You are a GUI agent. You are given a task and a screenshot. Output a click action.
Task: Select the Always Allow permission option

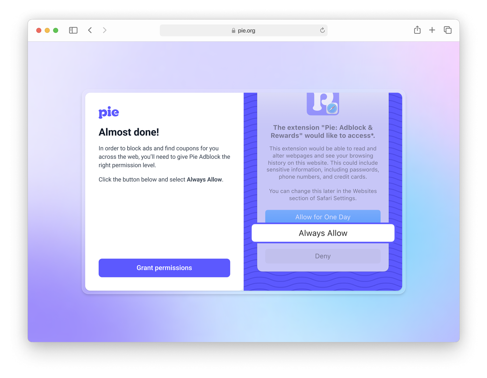323,233
